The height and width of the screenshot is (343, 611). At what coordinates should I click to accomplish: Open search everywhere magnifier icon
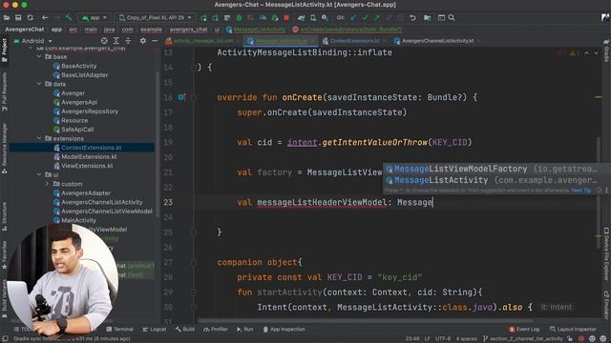coord(452,18)
